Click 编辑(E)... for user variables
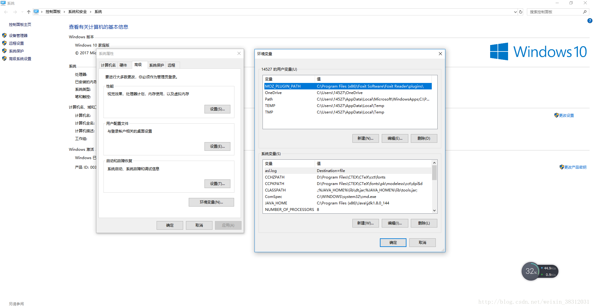 (x=395, y=138)
